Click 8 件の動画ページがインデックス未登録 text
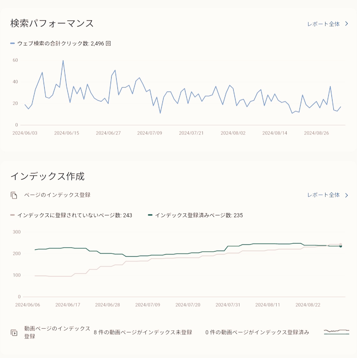Screen dimensions: 357x358 coord(143,332)
